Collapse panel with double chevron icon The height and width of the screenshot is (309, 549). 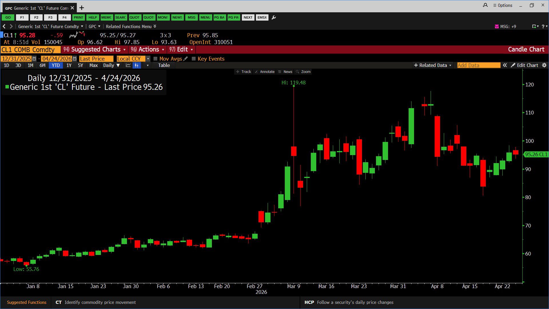pyautogui.click(x=505, y=65)
